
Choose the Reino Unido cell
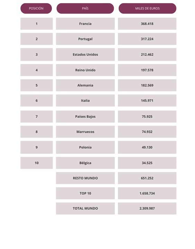click(x=85, y=70)
